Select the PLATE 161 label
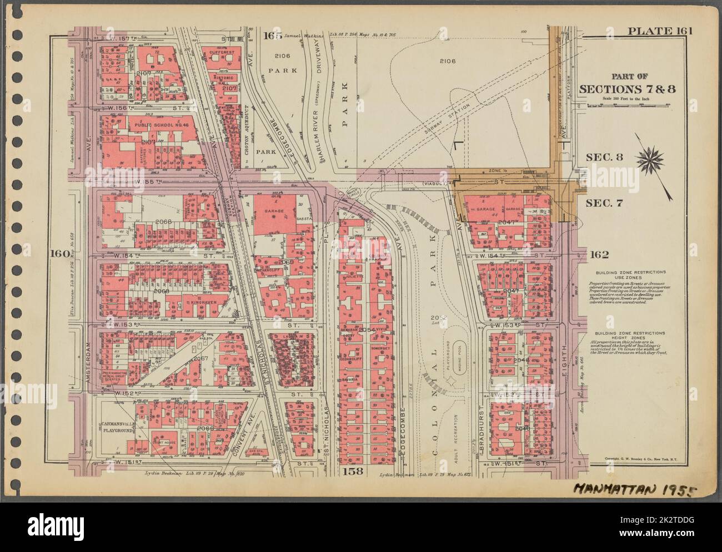The height and width of the screenshot is (552, 722). [660, 31]
